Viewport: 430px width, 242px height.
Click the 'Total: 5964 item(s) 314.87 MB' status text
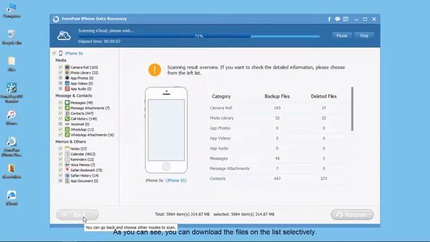tap(182, 214)
